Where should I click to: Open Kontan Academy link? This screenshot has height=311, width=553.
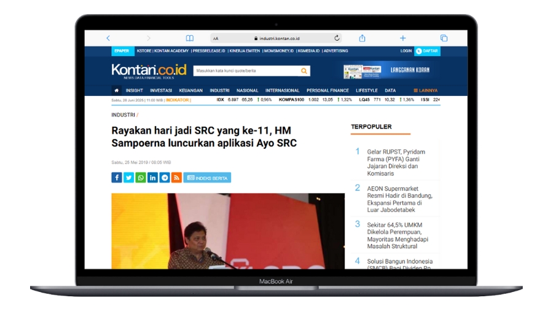(171, 51)
